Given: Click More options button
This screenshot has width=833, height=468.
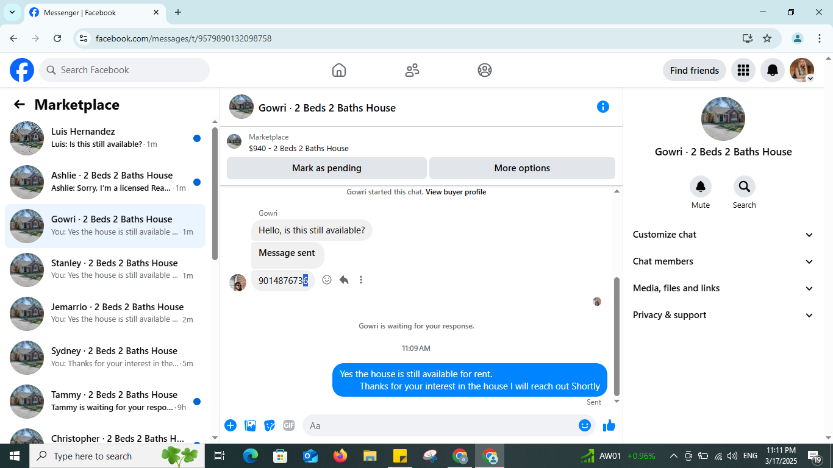Looking at the screenshot, I should pos(522,168).
